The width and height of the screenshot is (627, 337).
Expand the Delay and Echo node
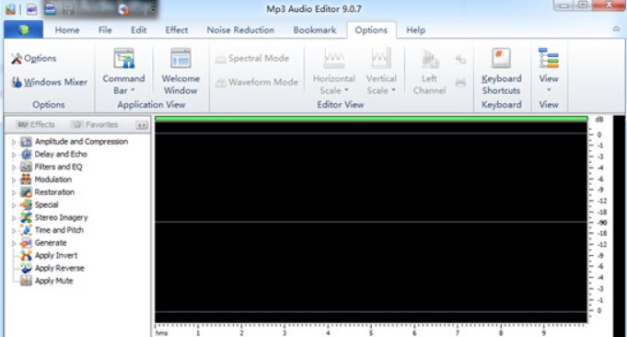pos(14,155)
